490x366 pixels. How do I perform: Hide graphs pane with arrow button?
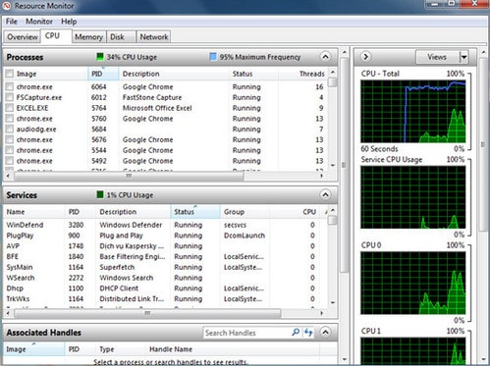click(x=366, y=57)
